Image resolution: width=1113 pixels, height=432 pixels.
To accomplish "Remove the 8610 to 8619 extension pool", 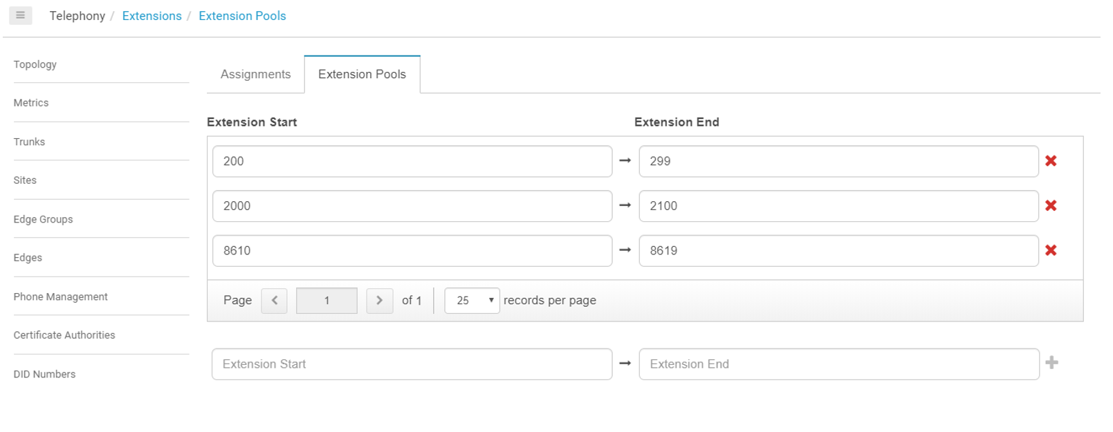I will click(x=1051, y=251).
